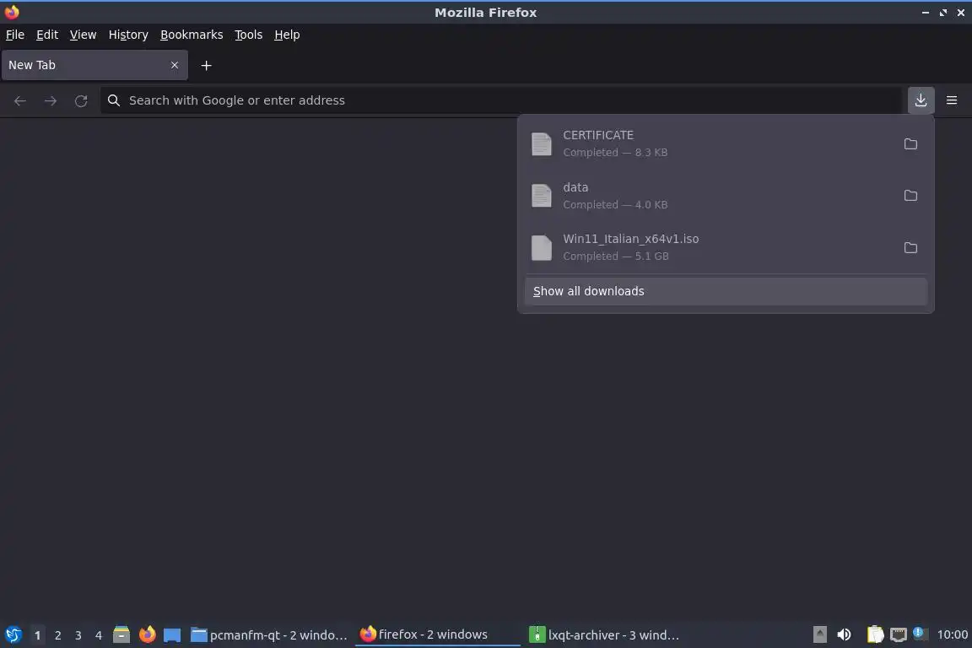
Task: Click the firefox - 2 windows taskbar group
Action: (x=438, y=635)
